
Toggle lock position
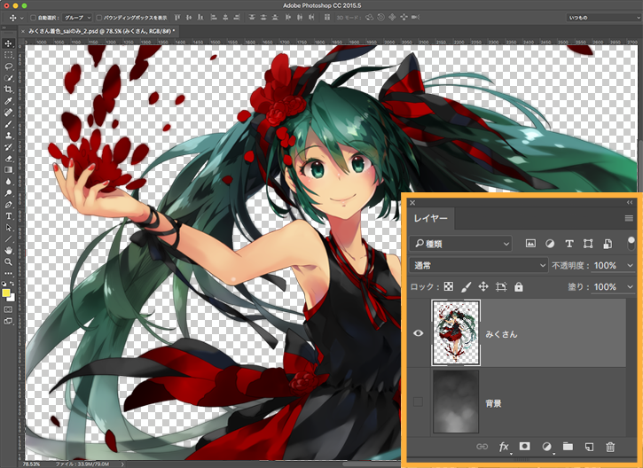[483, 286]
